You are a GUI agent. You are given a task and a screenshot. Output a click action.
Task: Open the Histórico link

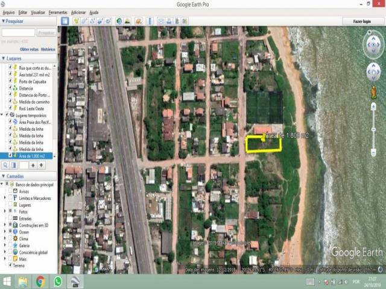coord(48,49)
